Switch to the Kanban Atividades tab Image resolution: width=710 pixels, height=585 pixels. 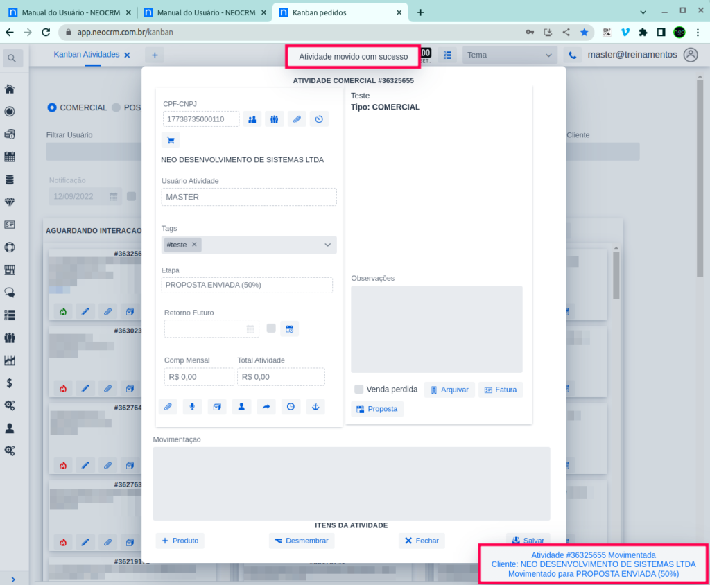87,55
